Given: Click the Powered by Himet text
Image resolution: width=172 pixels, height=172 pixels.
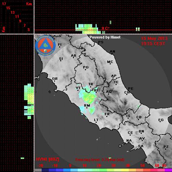Looking at the screenshot, I should [x=105, y=37].
